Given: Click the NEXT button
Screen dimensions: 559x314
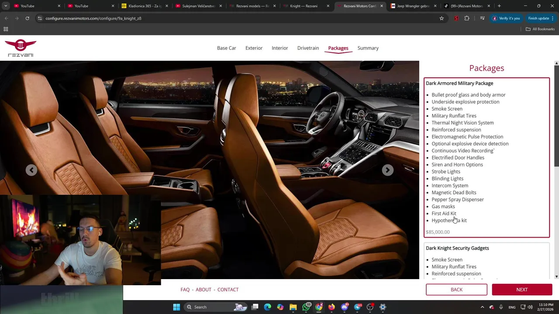Looking at the screenshot, I should [522, 290].
